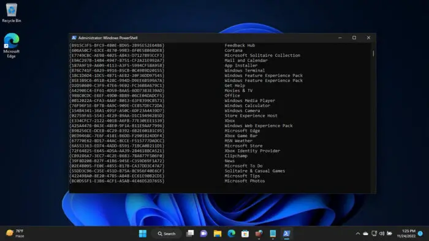Click the 'Cortana' row
This screenshot has height=241, width=429.
click(x=233, y=51)
